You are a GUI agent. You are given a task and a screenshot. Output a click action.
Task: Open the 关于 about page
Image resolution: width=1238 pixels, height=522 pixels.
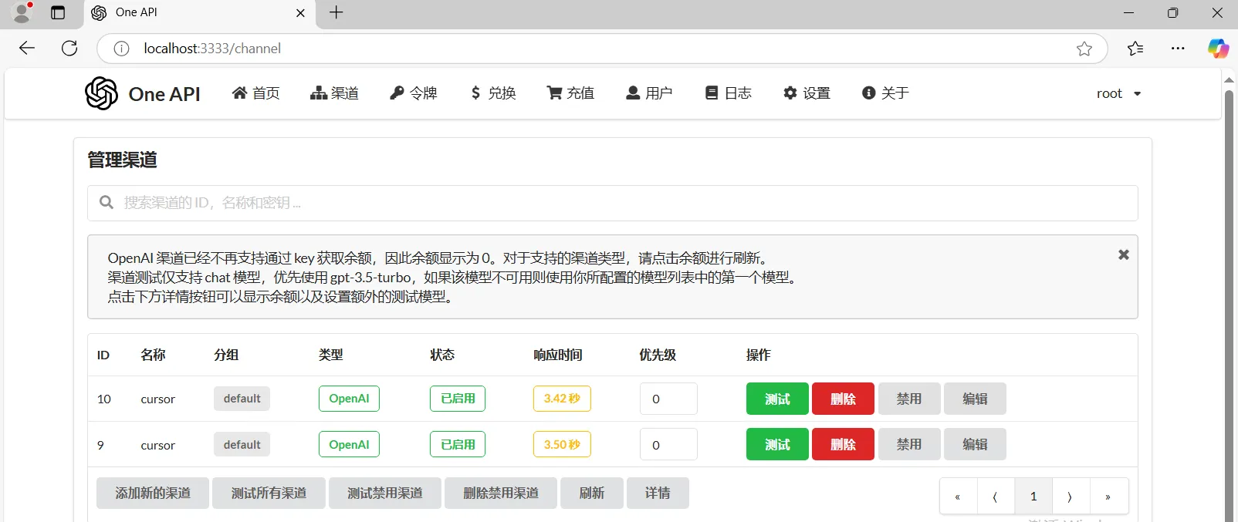[x=885, y=93]
